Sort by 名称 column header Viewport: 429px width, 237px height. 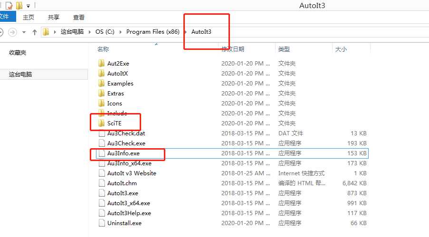[103, 49]
